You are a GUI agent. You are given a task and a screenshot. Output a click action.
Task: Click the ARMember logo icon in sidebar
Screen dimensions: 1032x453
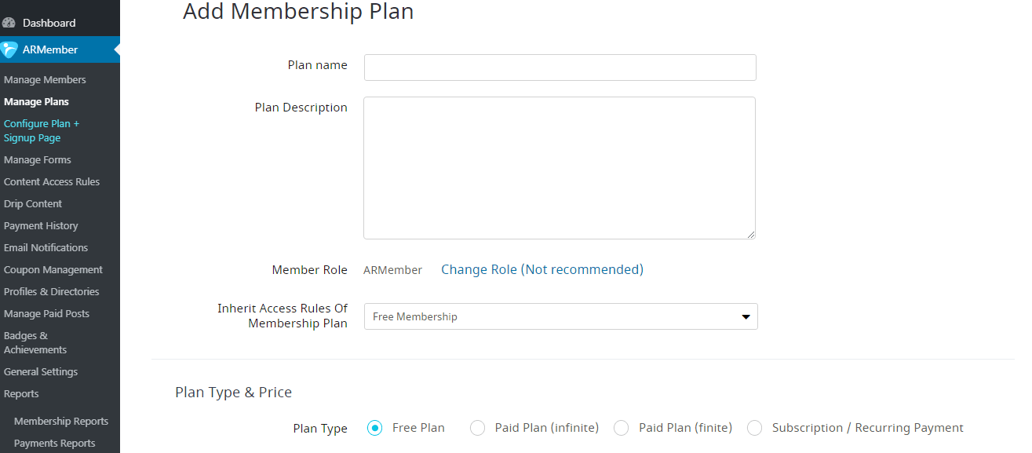point(9,49)
